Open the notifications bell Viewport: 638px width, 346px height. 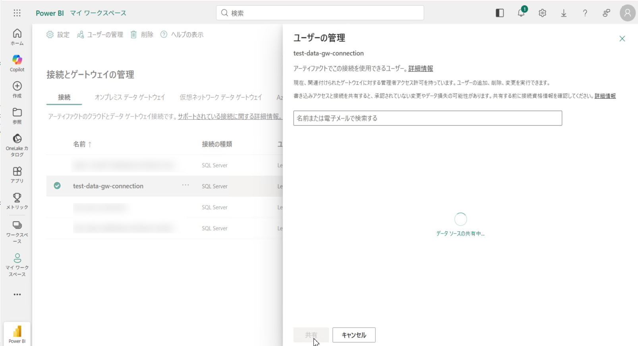point(521,13)
